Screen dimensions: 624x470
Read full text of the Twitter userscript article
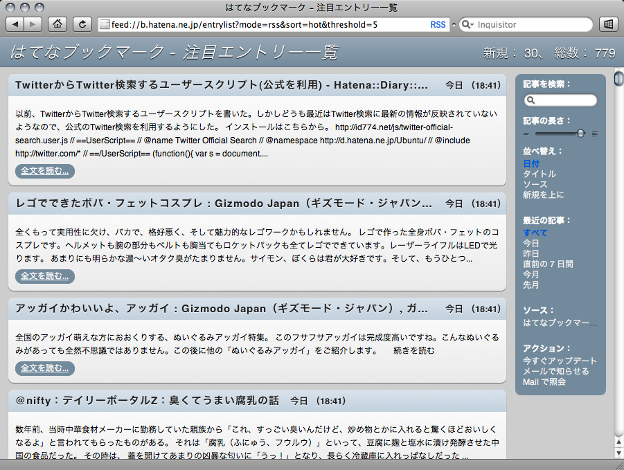[45, 171]
